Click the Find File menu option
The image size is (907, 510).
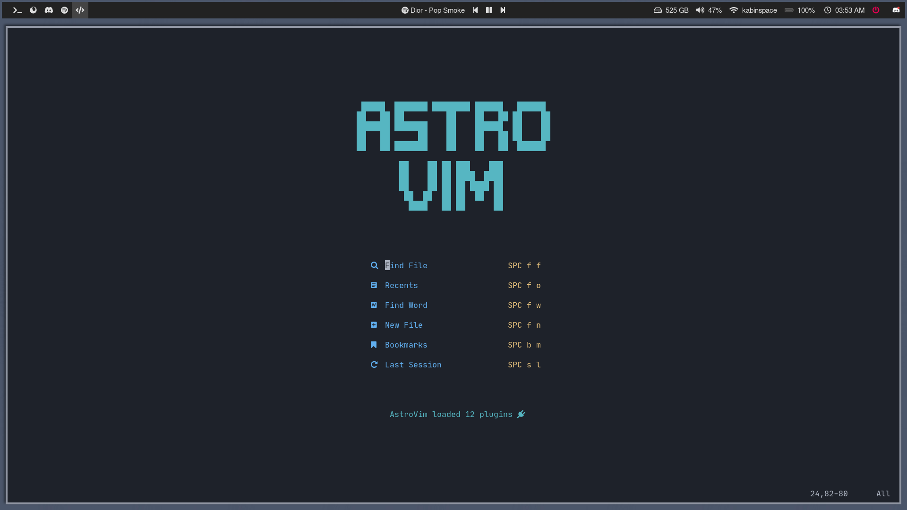(x=405, y=265)
